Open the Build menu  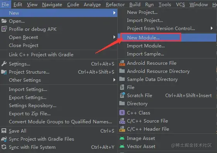(135, 5)
